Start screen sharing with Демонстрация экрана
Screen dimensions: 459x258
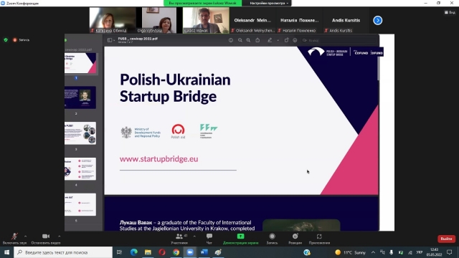coord(241,239)
